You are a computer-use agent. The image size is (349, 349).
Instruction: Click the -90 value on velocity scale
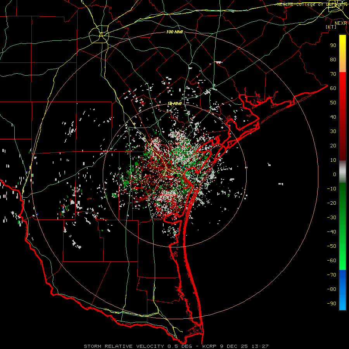[x=332, y=304]
